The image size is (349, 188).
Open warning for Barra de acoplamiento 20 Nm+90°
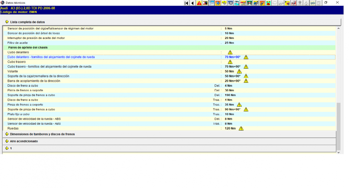tap(246, 81)
